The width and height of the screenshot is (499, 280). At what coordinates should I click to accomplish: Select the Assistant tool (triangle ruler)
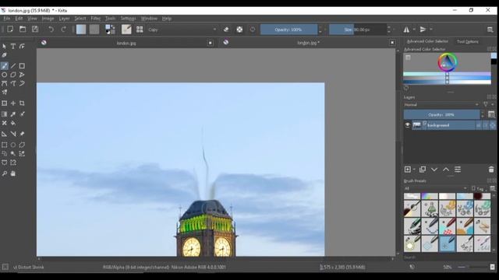[5, 134]
